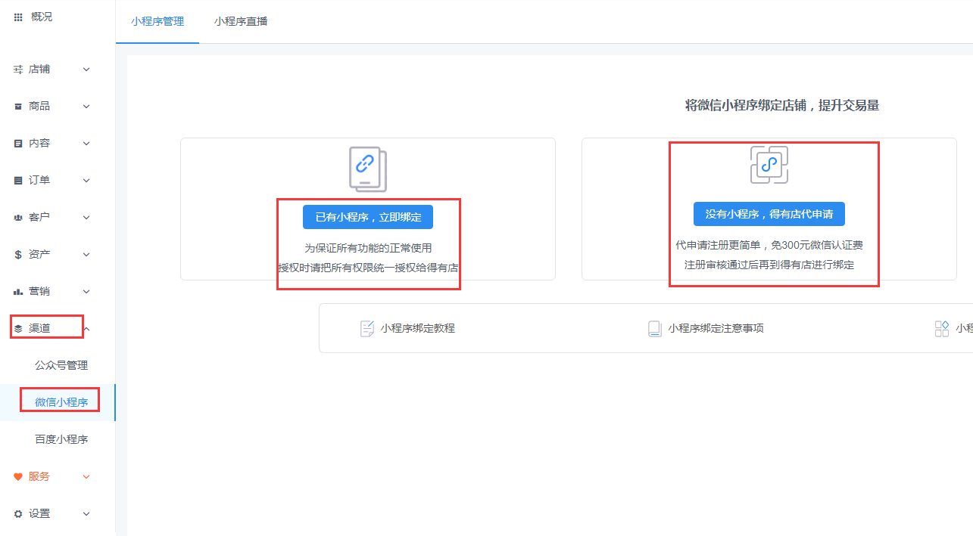Click the binding precautions book icon
Image resolution: width=973 pixels, height=536 pixels.
[654, 328]
